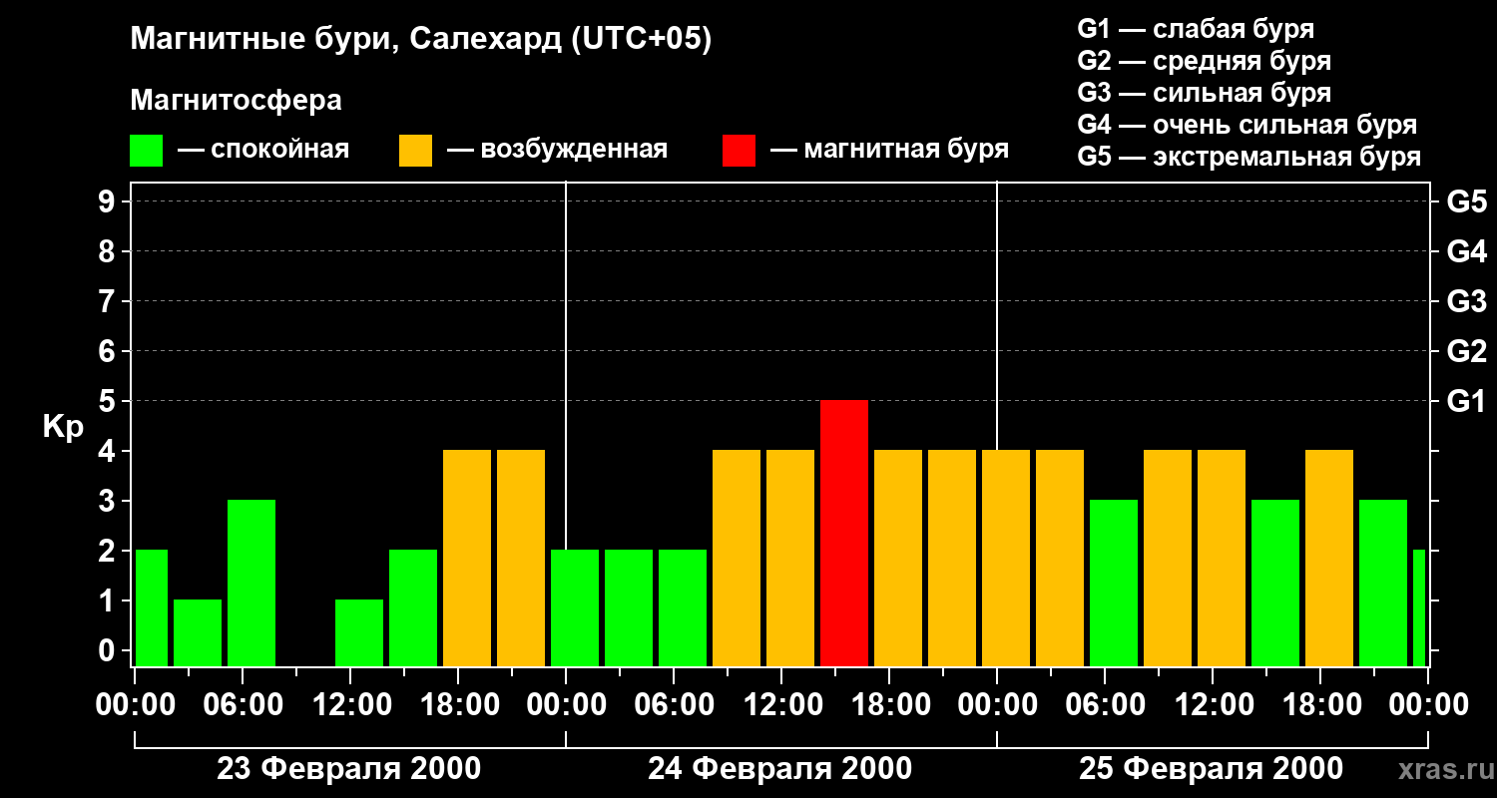
Task: Click the green "спокойная" legend swatch
Action: click(146, 151)
